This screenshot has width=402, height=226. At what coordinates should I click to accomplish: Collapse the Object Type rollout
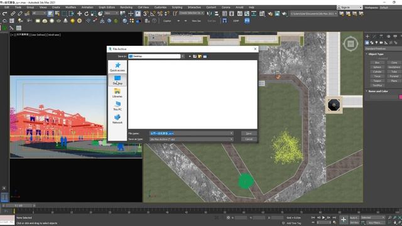pos(375,54)
